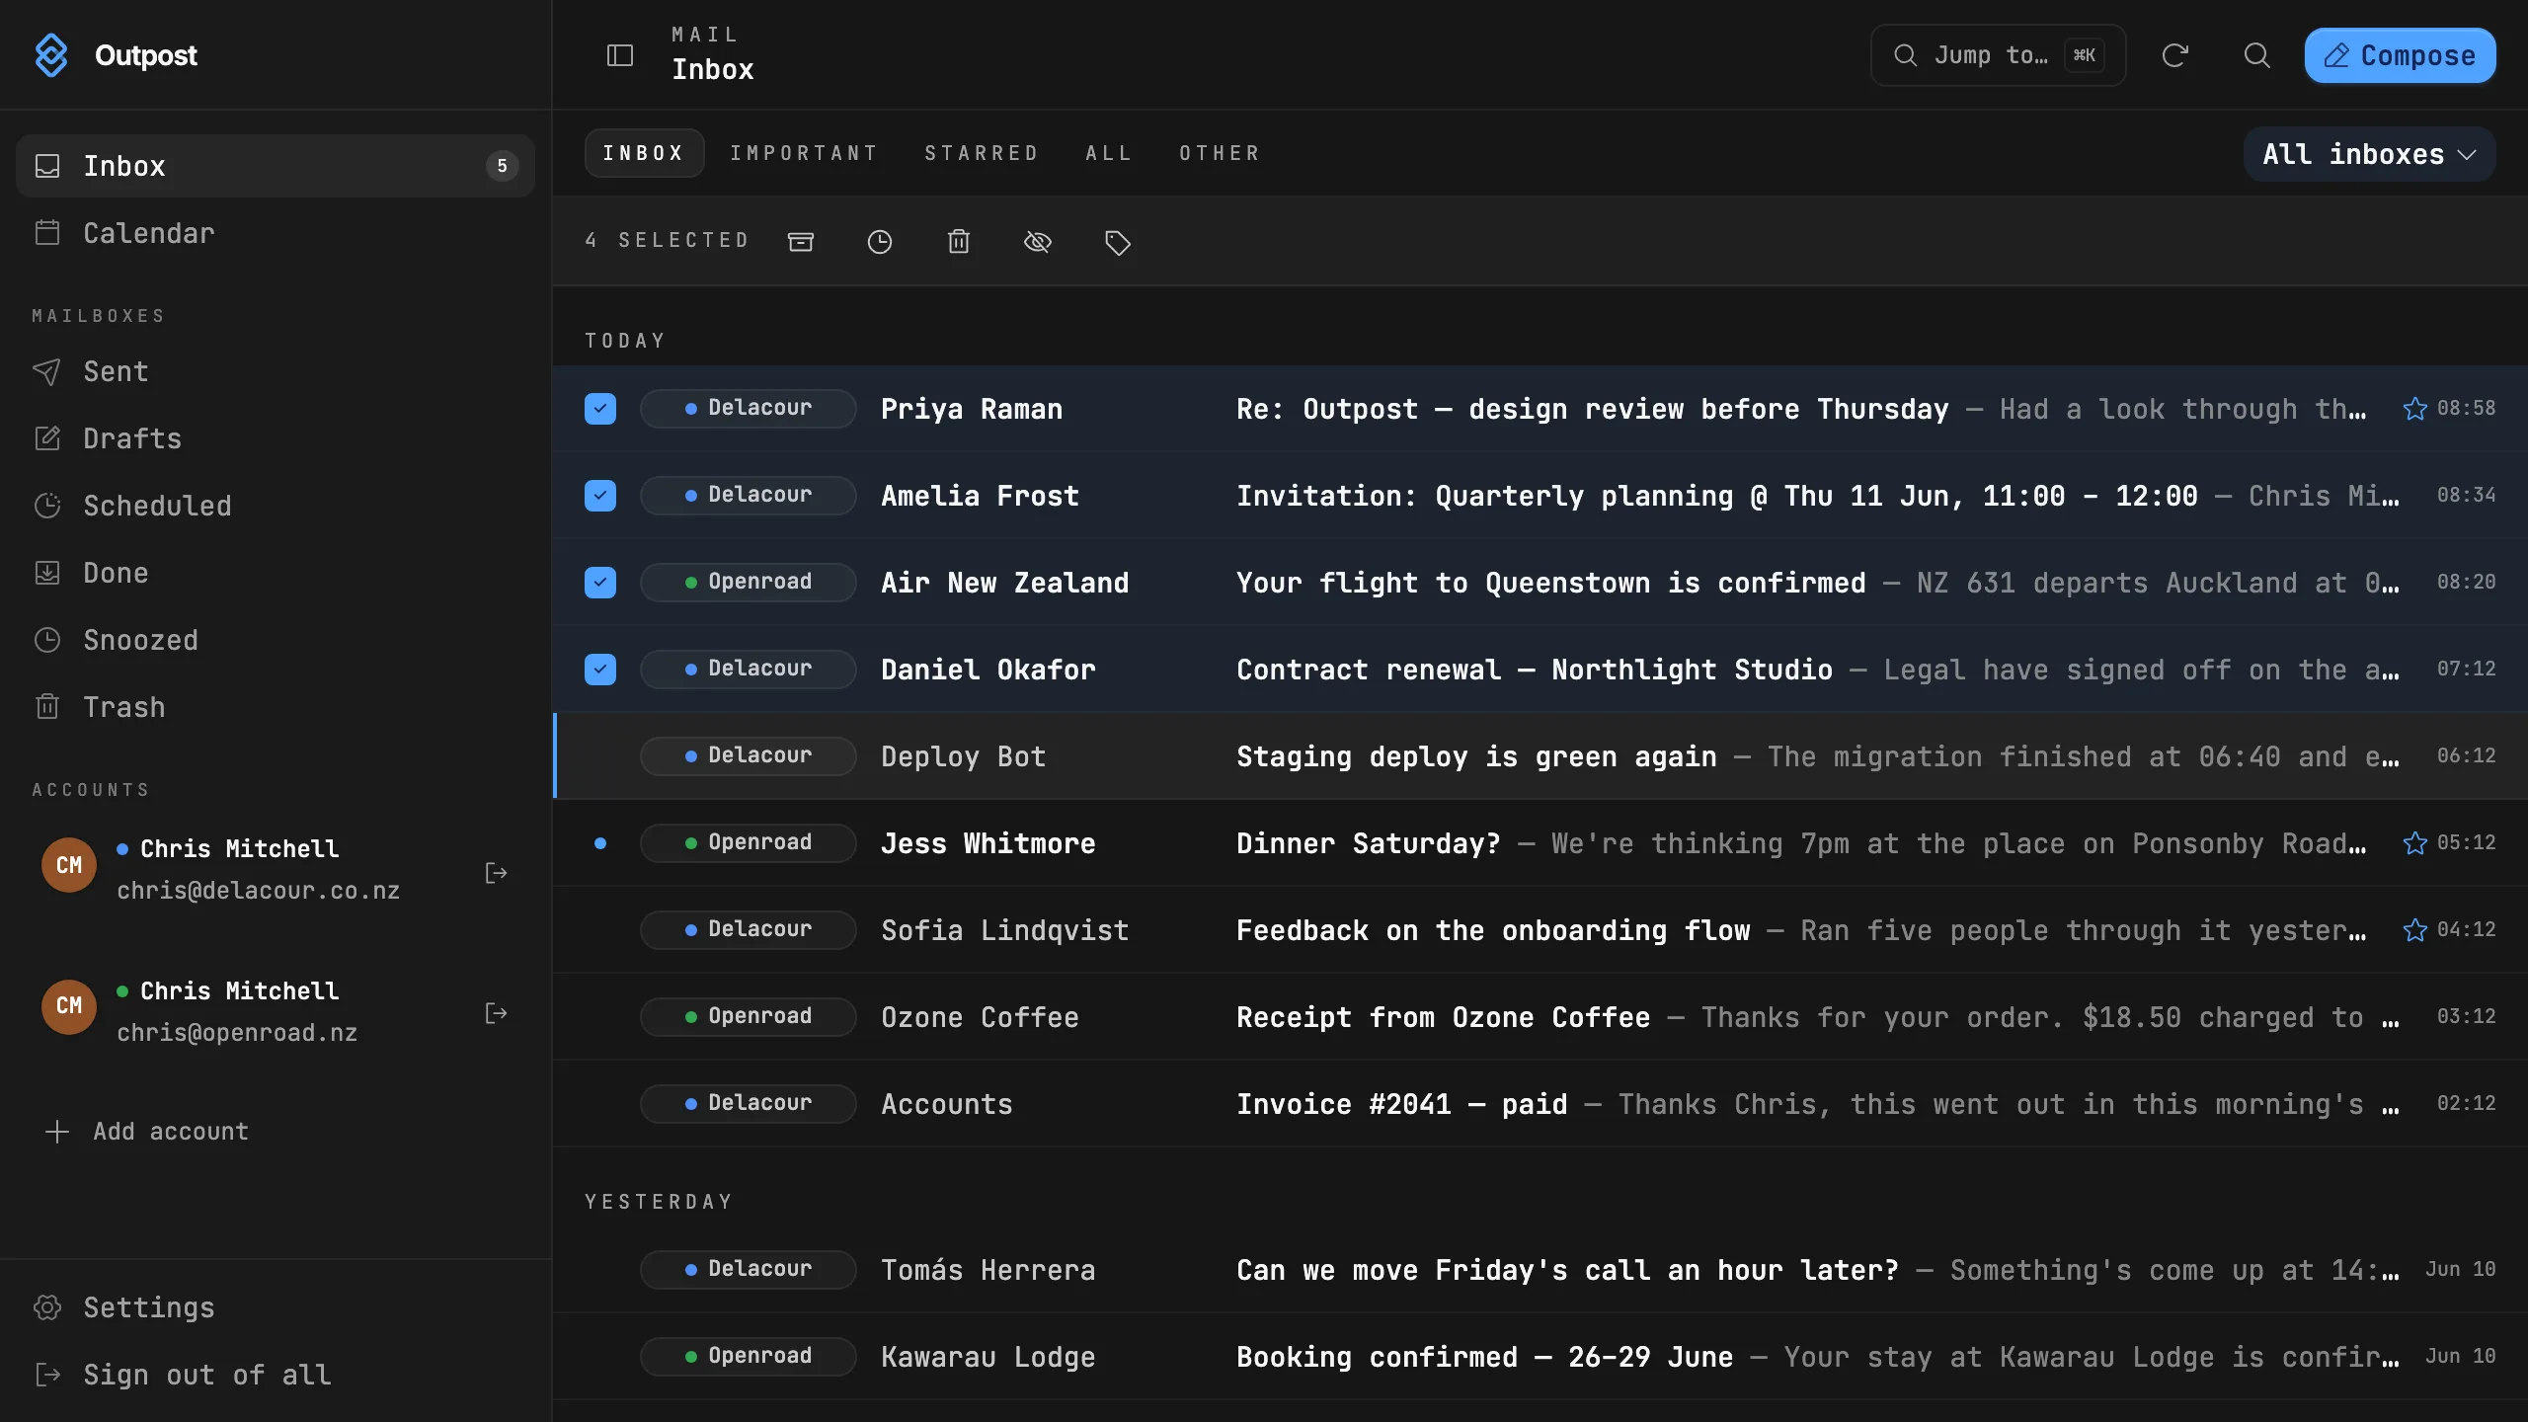Toggle the sidebar panel icon
This screenshot has height=1422, width=2528.
pos(619,55)
